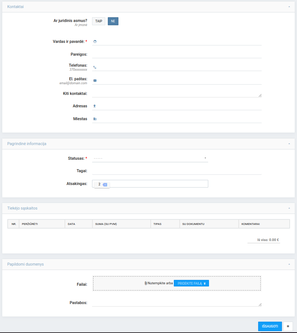Open the Statusas dropdown
Viewport: 297px width, 333px height.
(x=150, y=158)
